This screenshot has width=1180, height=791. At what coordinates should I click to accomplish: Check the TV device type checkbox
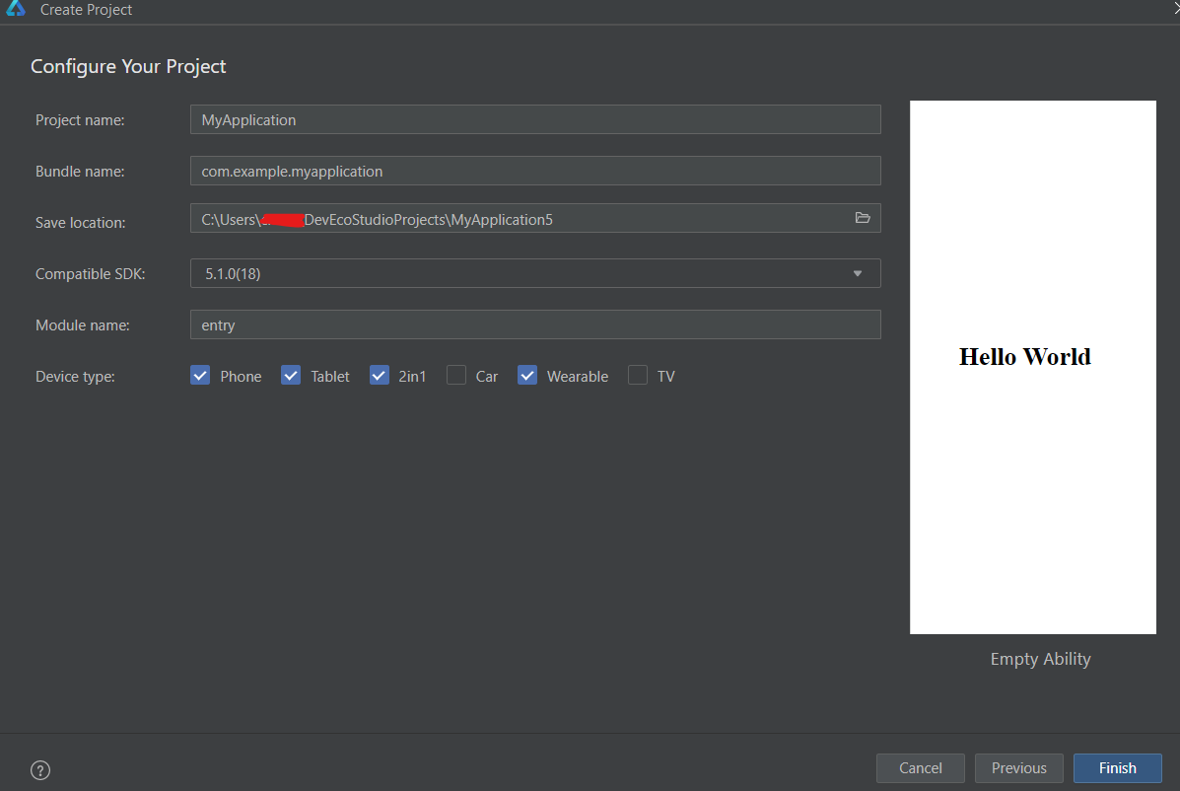click(x=638, y=375)
